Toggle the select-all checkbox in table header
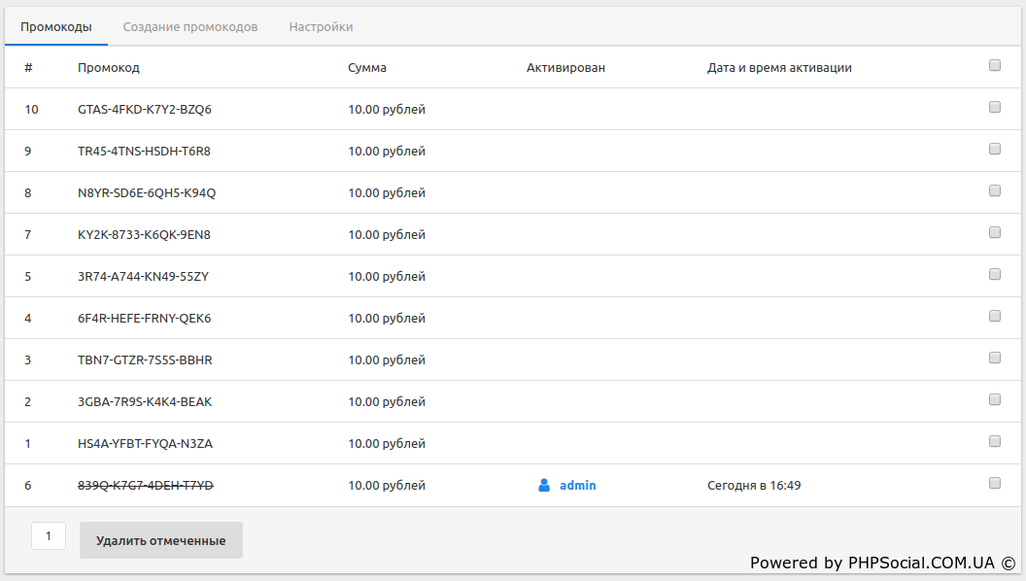1026x581 pixels. coord(994,66)
